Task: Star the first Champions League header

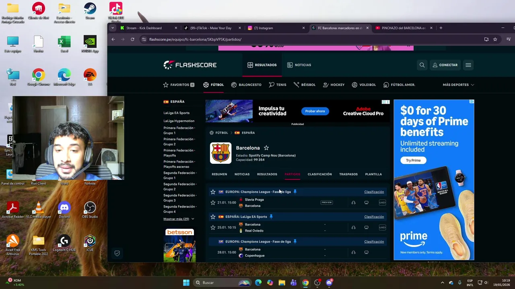Action: coord(213,192)
